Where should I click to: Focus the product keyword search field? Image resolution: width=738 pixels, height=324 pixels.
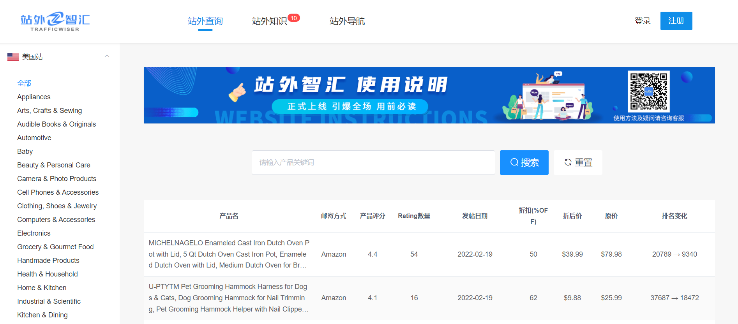click(373, 162)
